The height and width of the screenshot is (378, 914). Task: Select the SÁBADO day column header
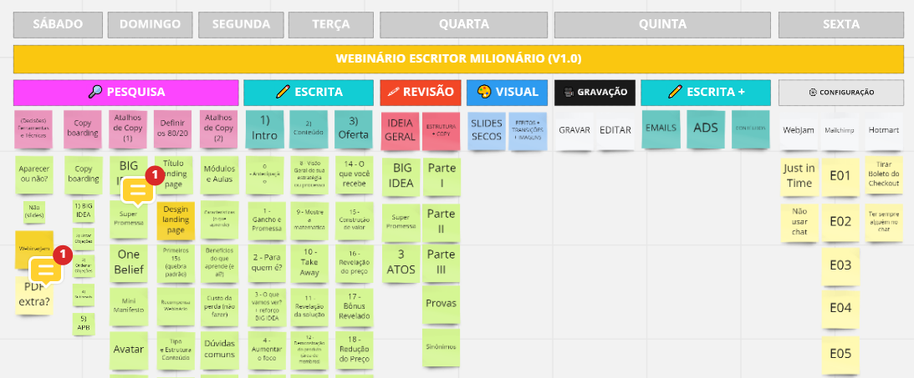tap(58, 25)
